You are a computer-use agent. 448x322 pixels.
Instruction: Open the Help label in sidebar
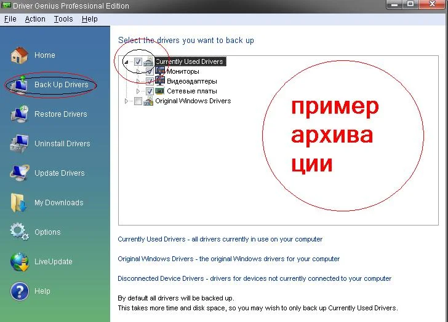coord(42,291)
